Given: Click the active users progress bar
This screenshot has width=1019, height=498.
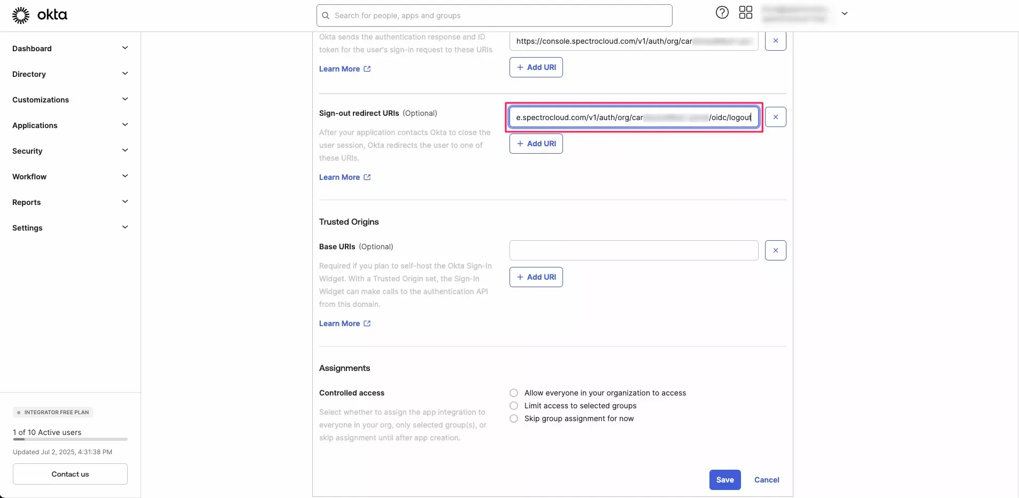Looking at the screenshot, I should click(70, 439).
